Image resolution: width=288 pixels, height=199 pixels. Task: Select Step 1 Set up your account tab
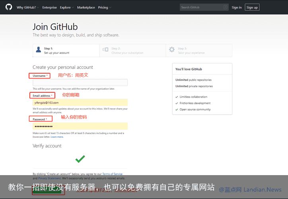point(66,51)
